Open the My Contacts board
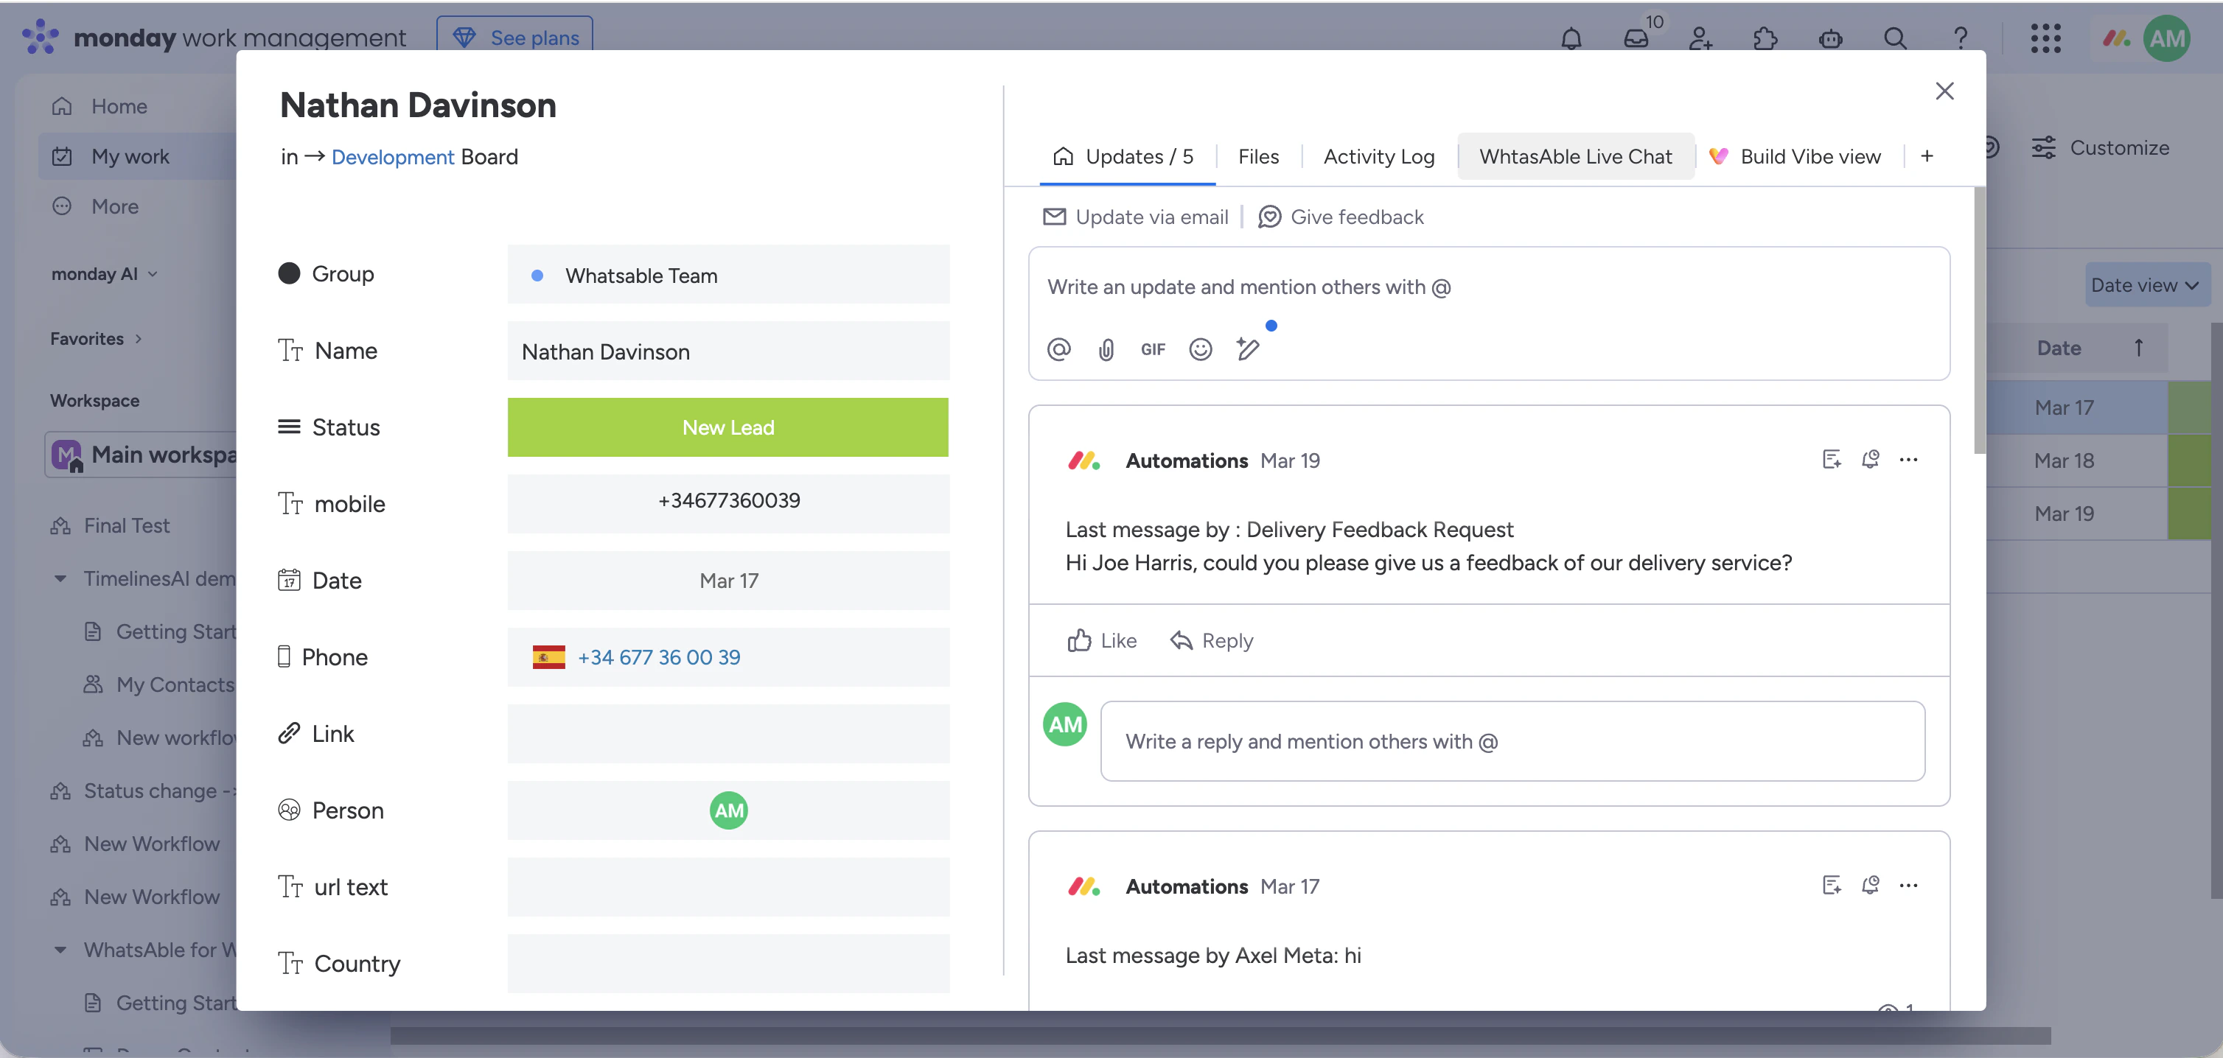This screenshot has width=2223, height=1058. [175, 684]
